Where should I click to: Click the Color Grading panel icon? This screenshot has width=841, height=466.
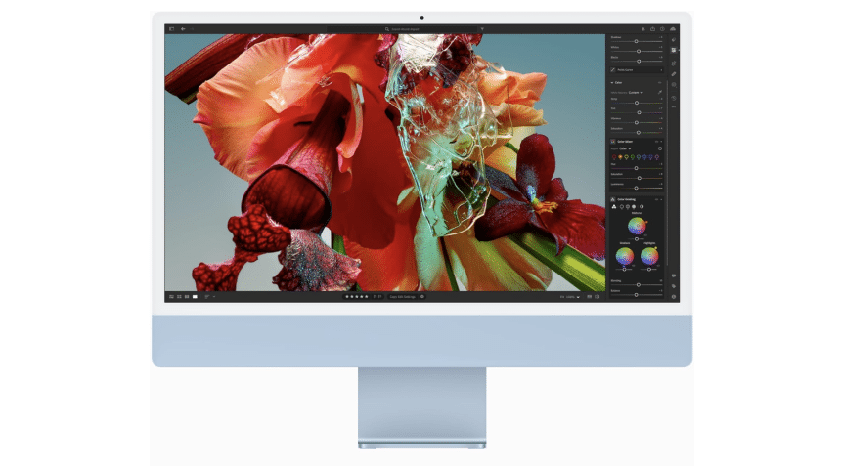coord(612,199)
